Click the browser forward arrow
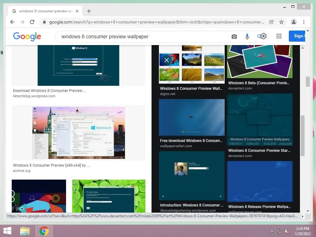The image size is (316, 237). [x=22, y=22]
